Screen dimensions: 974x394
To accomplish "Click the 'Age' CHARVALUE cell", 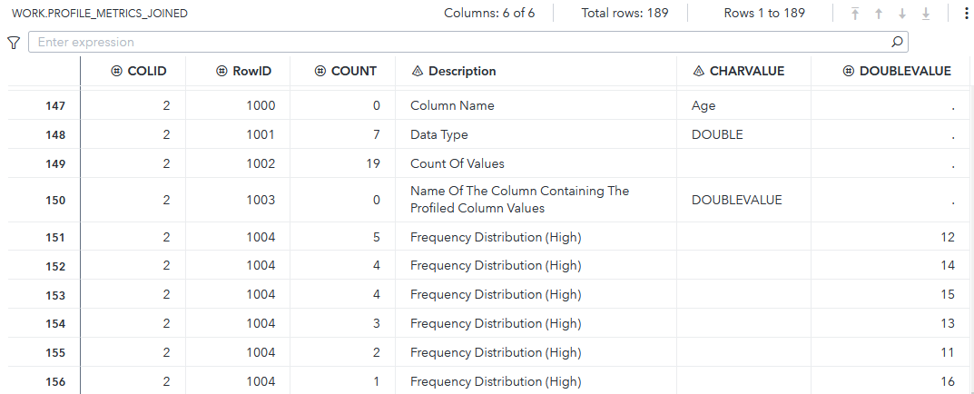I will [703, 106].
